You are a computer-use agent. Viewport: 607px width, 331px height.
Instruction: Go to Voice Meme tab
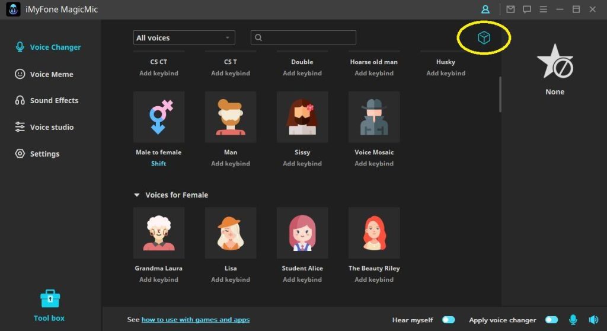(44, 74)
